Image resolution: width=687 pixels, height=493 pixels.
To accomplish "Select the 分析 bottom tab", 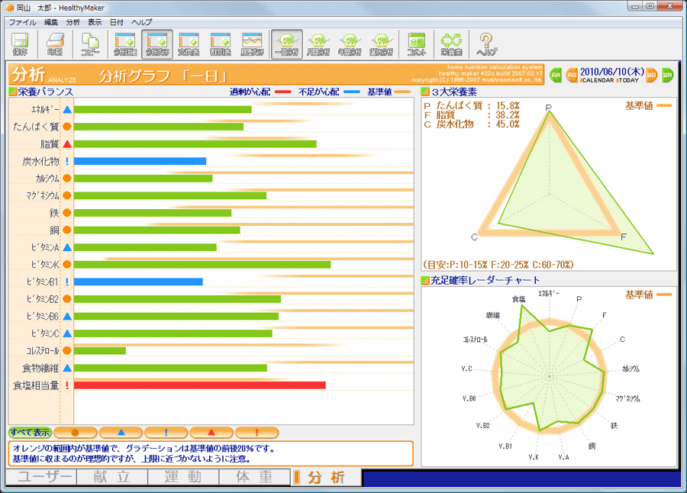I will tap(326, 477).
